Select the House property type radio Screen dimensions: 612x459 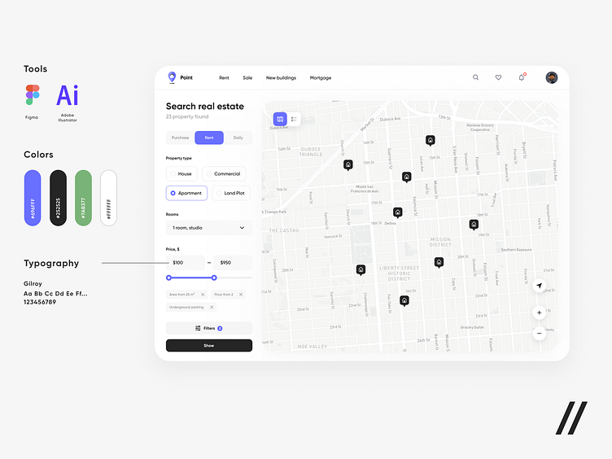pyautogui.click(x=182, y=173)
